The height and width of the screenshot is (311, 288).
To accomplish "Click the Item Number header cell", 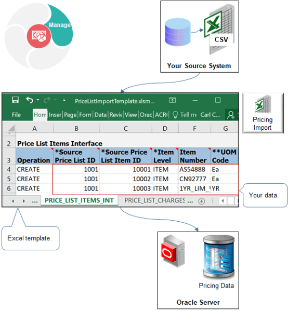I will click(x=194, y=156).
